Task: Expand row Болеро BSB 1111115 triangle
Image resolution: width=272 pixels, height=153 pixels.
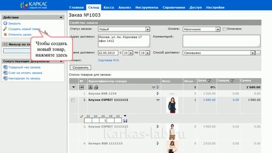Action: 158,143
